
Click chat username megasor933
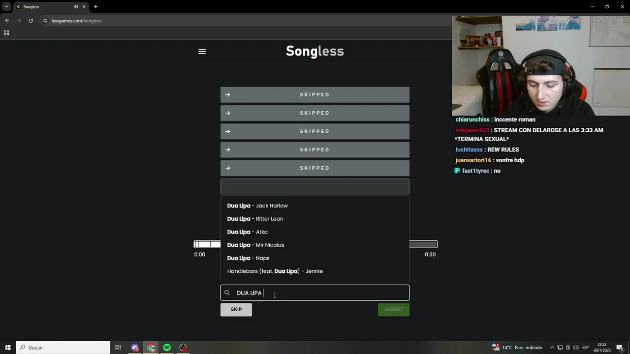tap(472, 130)
